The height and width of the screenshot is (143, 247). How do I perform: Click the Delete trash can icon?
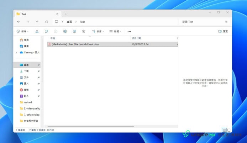[x=84, y=31]
